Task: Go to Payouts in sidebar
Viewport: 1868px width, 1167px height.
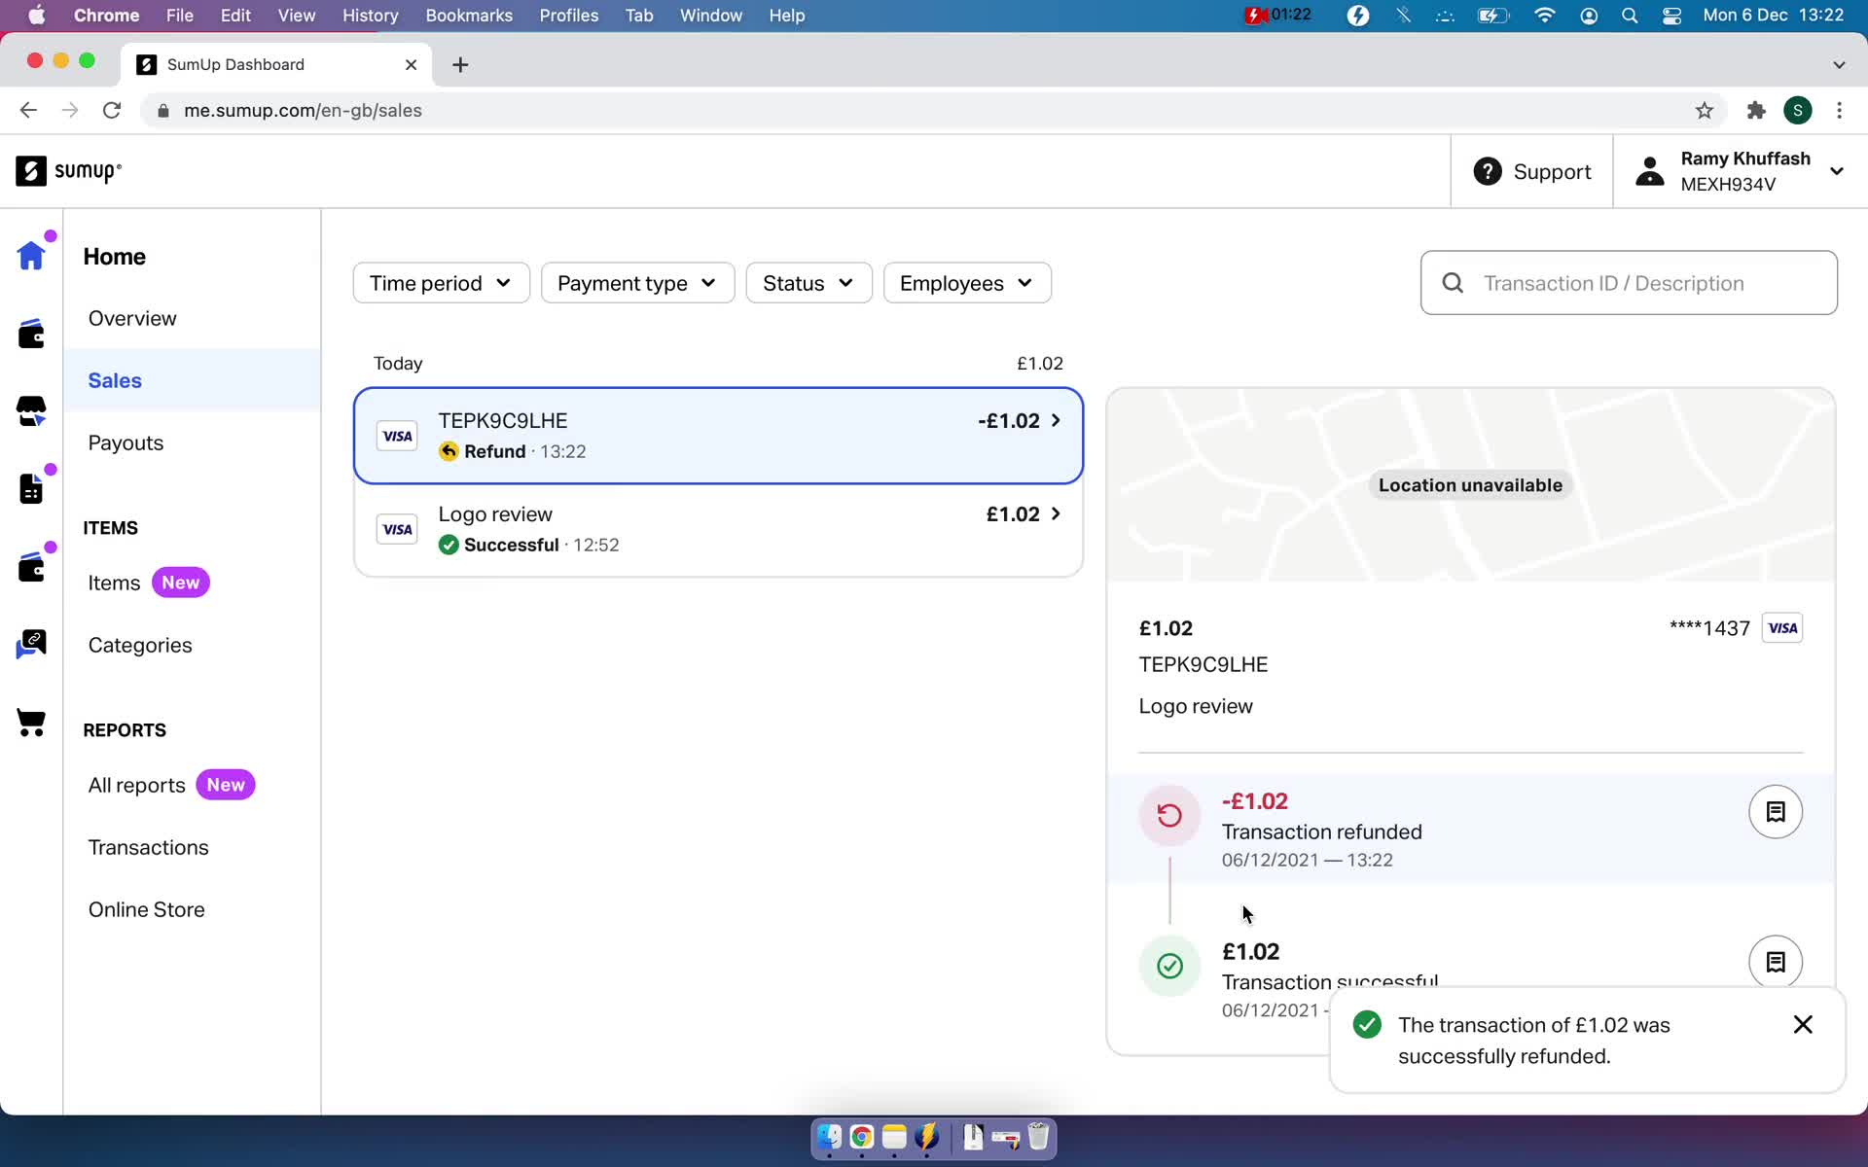Action: coord(126,442)
